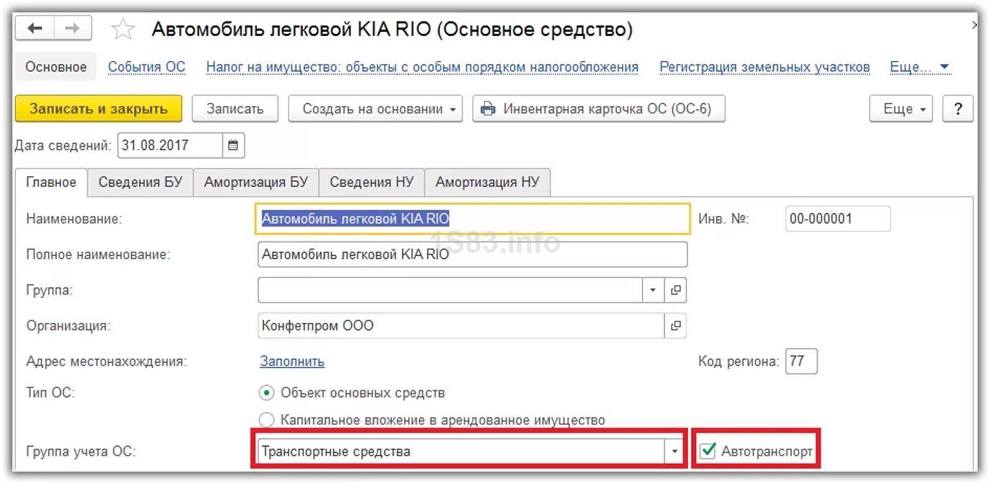This screenshot has height=484, width=990.
Task: Open the Организация Конфетпром ООО record icon
Action: click(x=675, y=325)
